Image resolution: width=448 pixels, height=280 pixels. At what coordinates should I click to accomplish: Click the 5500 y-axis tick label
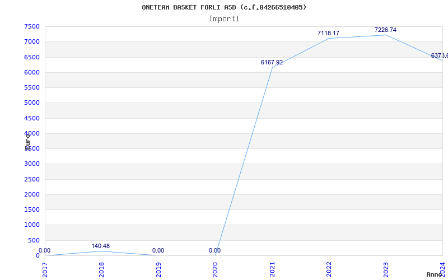coord(32,87)
